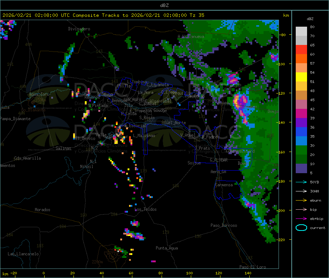Click the 'Soitue' place label

(194, 163)
